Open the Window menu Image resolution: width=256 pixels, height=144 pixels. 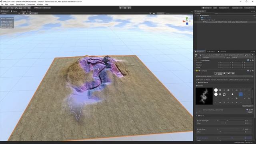pos(40,4)
